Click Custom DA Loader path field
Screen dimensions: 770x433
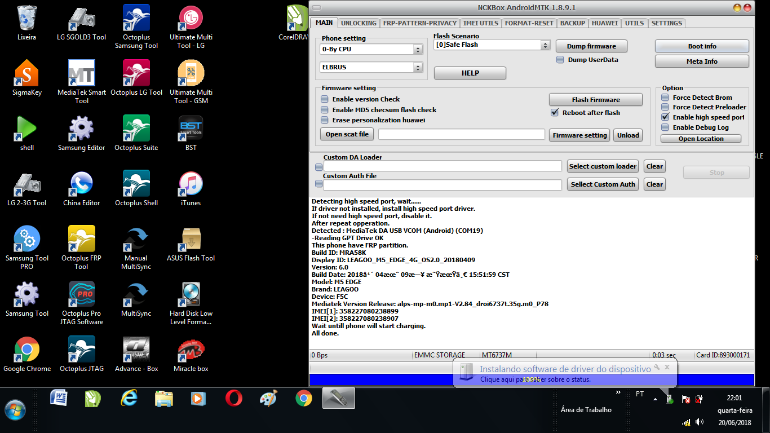click(442, 166)
